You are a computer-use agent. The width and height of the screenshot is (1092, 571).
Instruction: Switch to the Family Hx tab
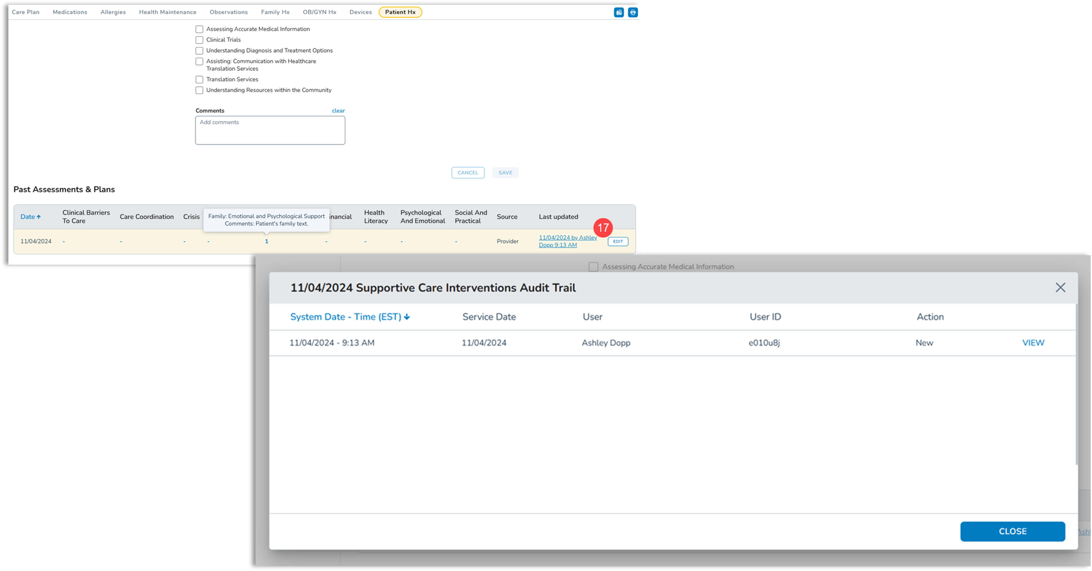tap(275, 12)
